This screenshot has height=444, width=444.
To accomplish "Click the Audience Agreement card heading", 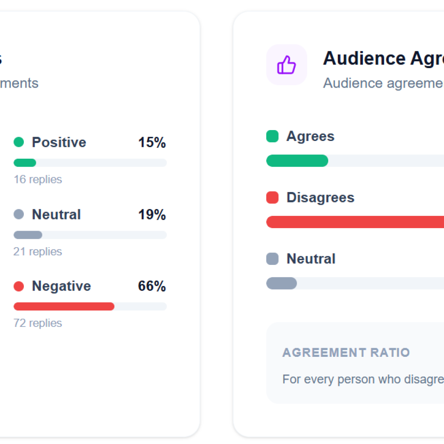I will point(383,59).
